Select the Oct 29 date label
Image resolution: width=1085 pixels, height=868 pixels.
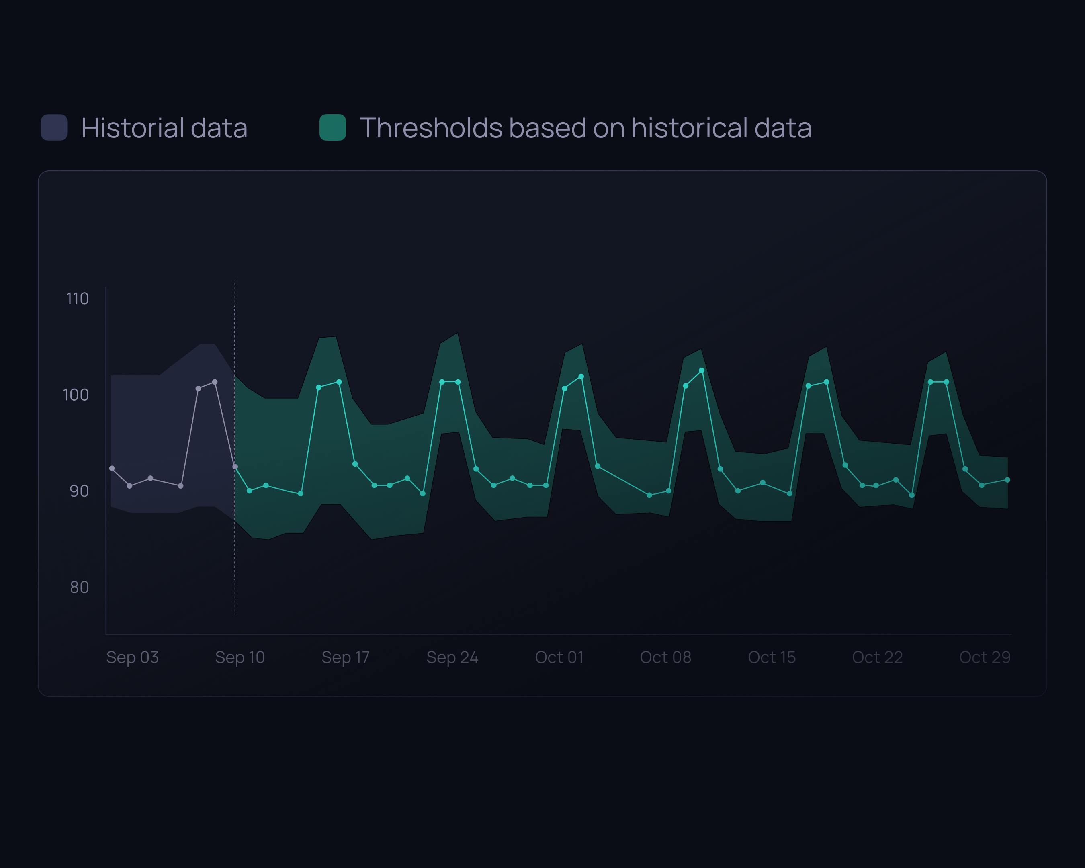tap(985, 657)
